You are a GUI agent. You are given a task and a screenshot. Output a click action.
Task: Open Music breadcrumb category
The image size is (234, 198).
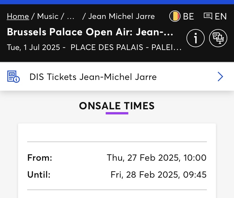(x=48, y=16)
